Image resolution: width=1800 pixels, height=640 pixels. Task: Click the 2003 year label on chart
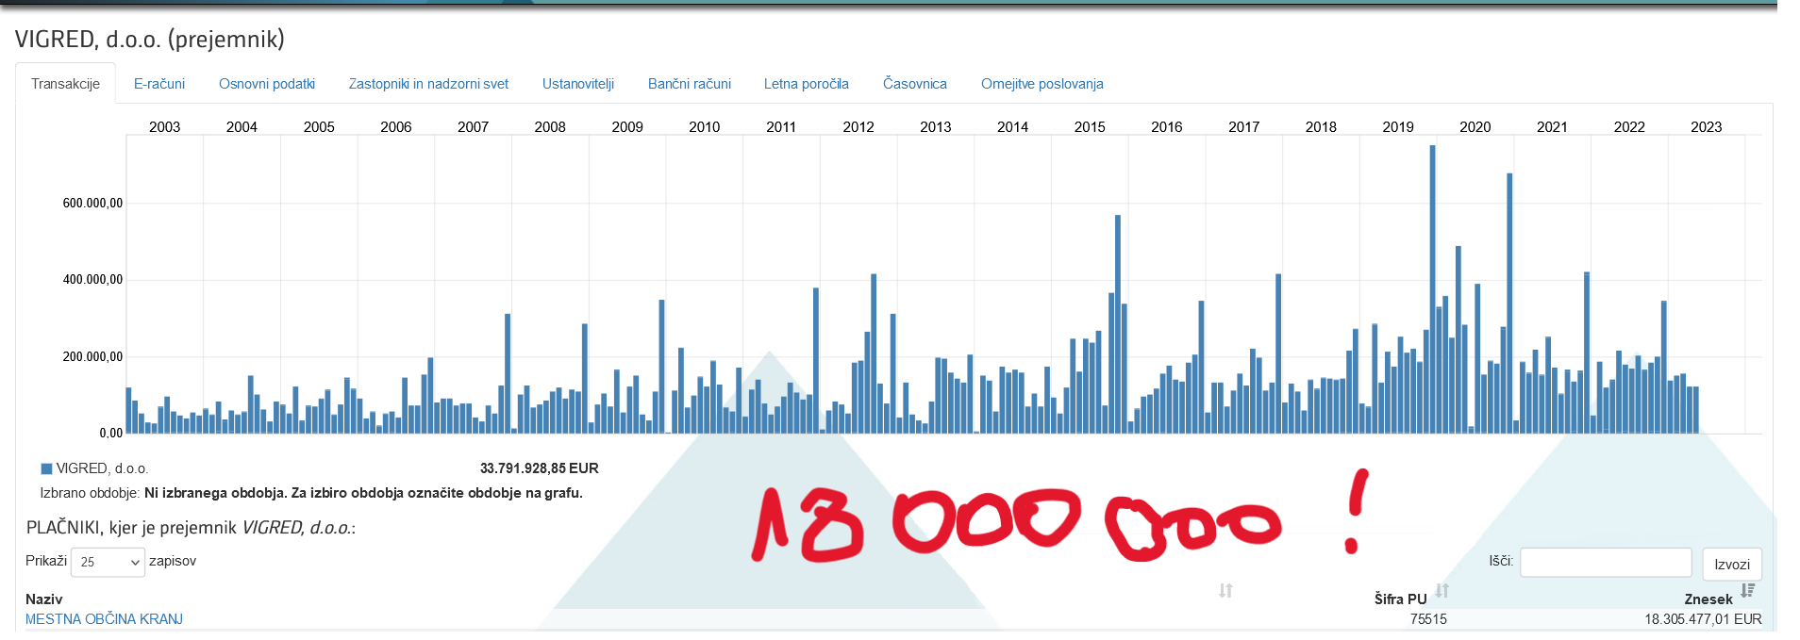(x=164, y=126)
